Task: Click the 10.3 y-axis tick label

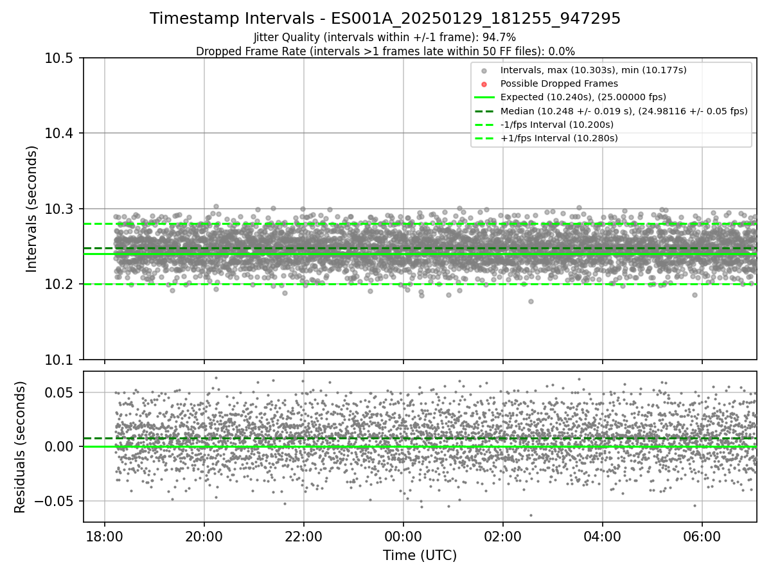Action: tap(61, 209)
